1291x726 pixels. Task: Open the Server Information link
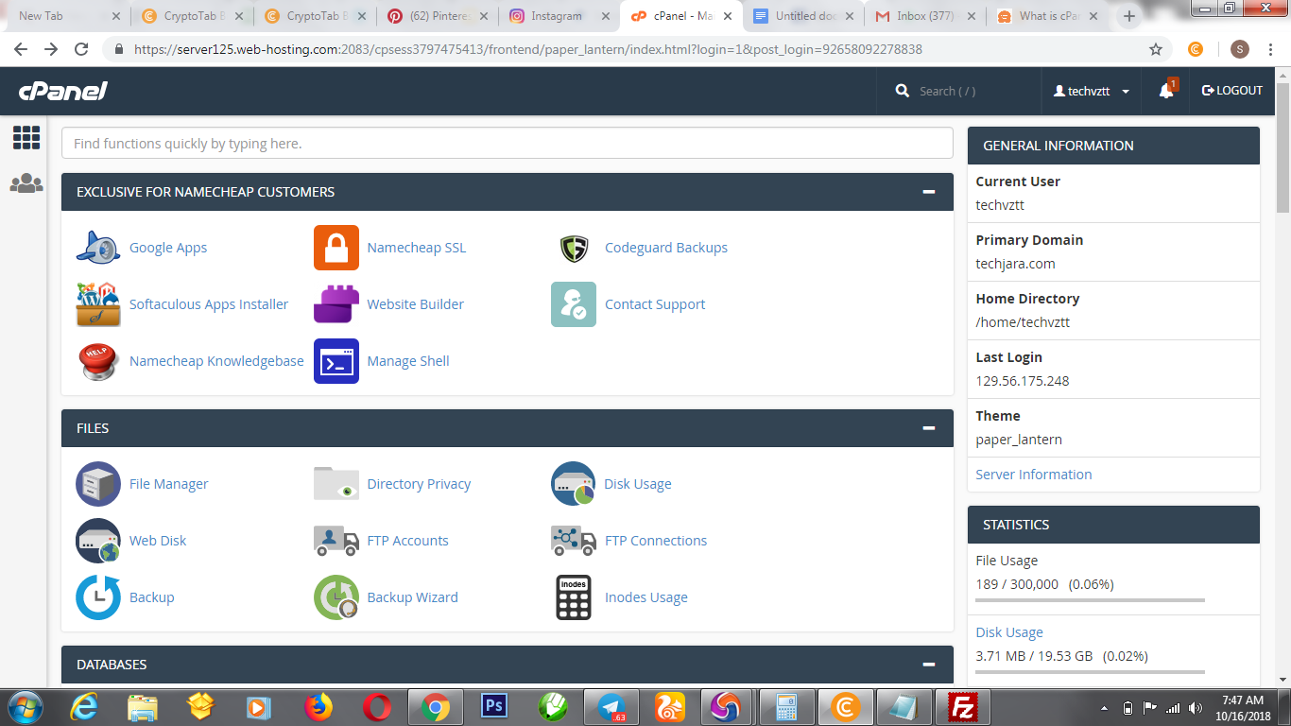tap(1034, 475)
